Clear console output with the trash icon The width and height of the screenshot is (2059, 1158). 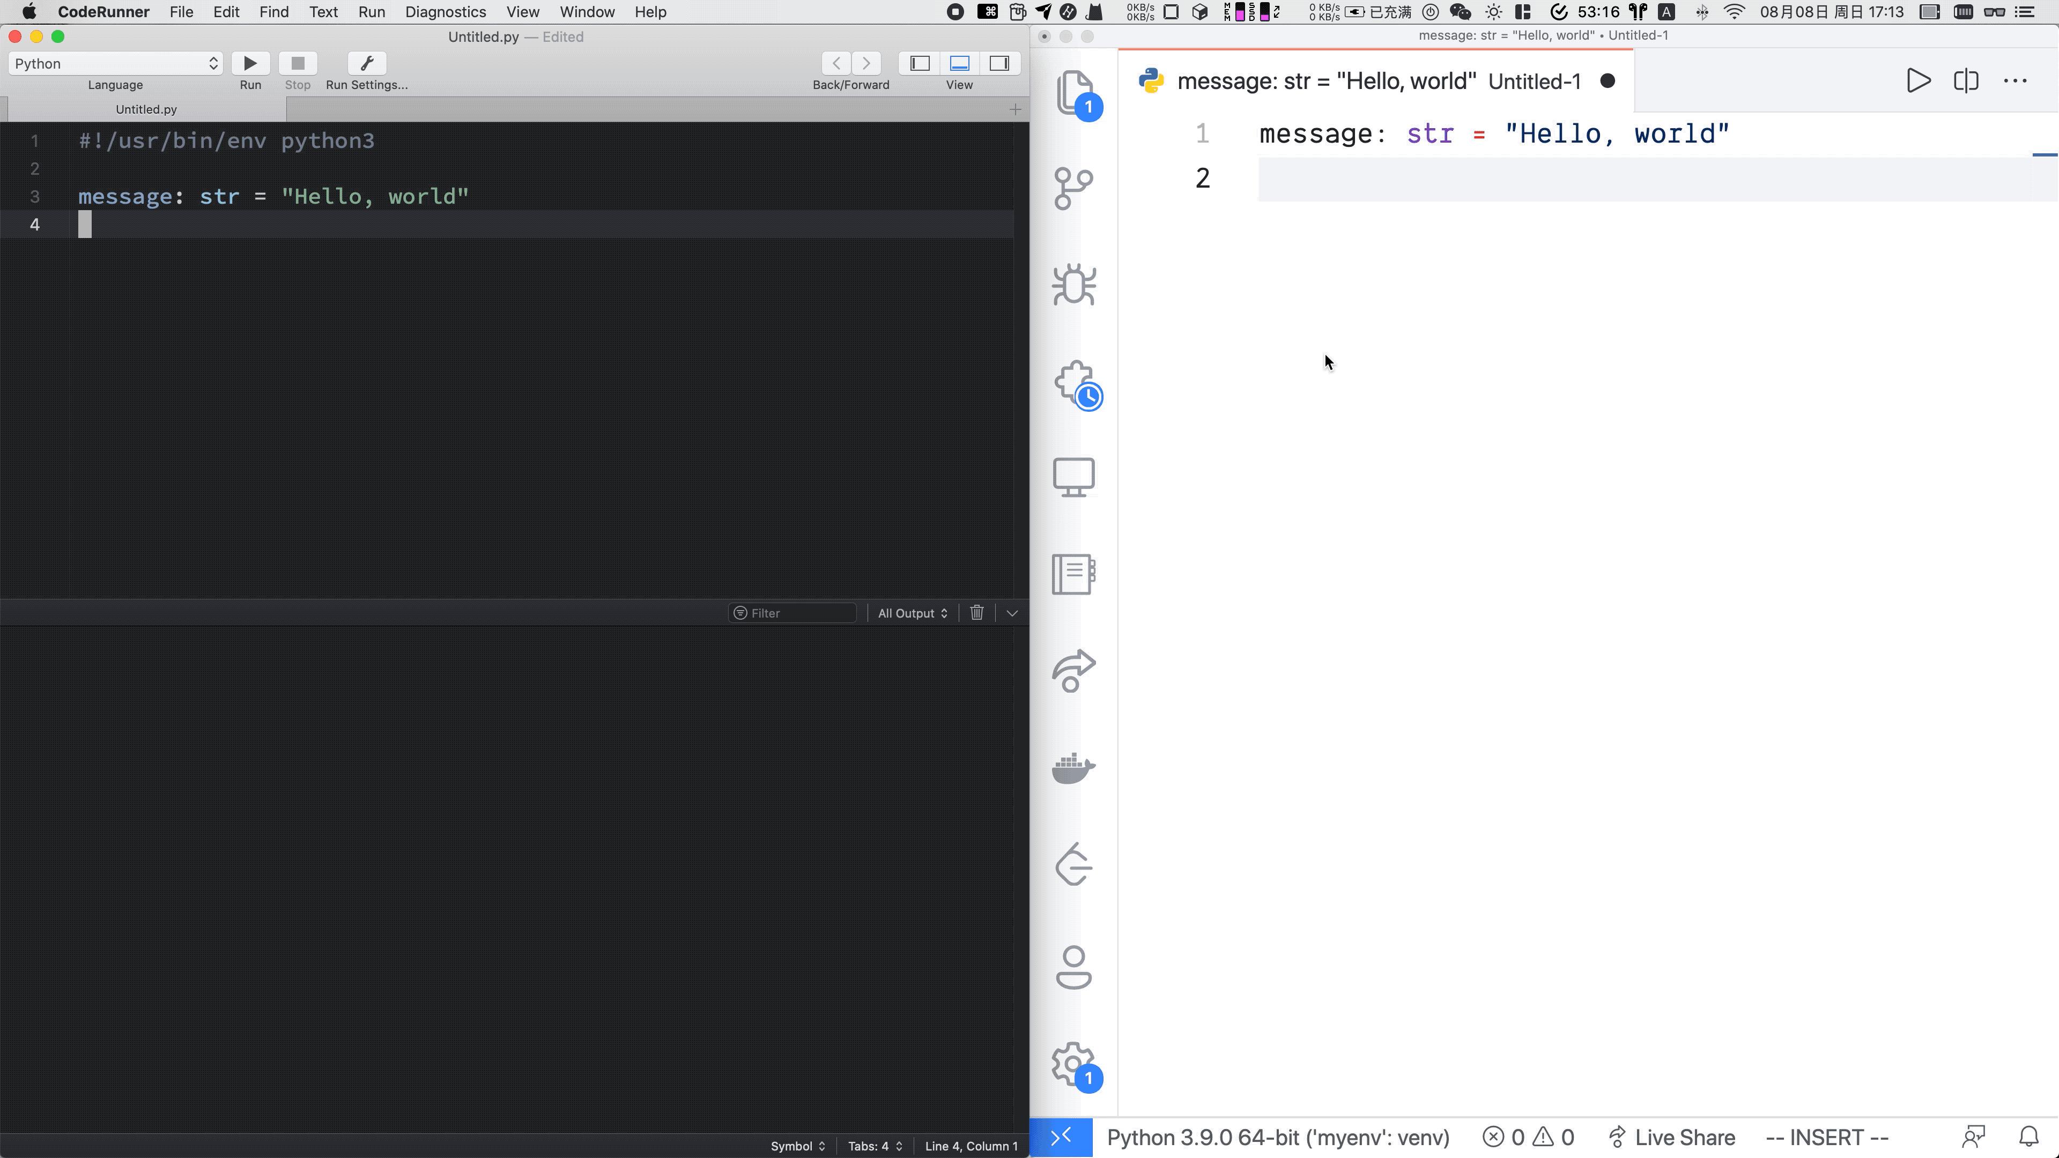[x=977, y=612]
